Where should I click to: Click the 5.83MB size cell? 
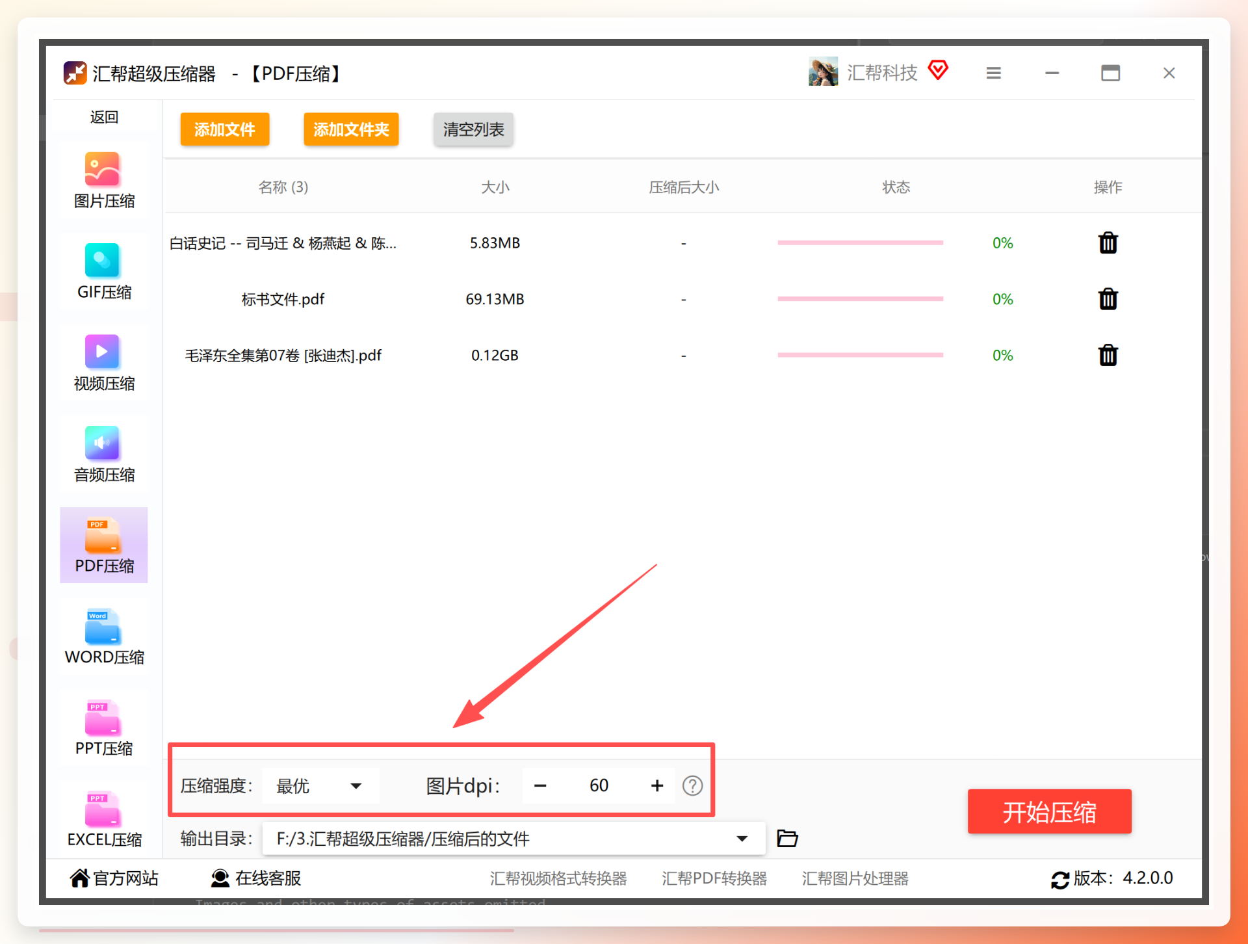495,243
